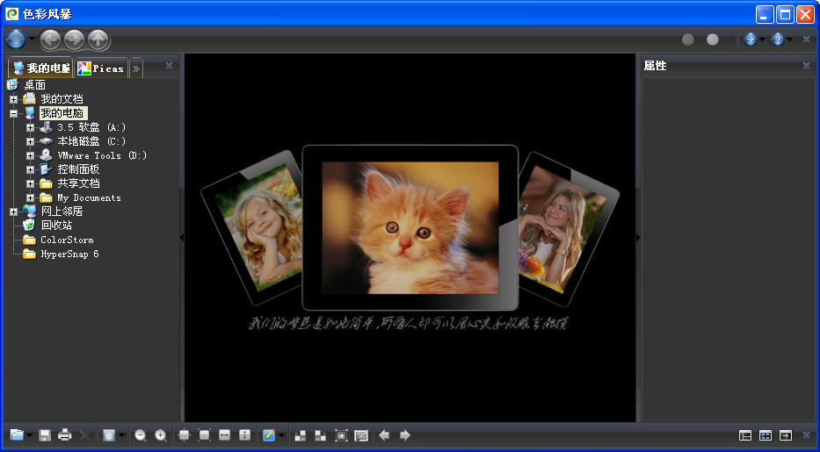Select the 我的电脑 tab in the sidebar

tap(40, 68)
